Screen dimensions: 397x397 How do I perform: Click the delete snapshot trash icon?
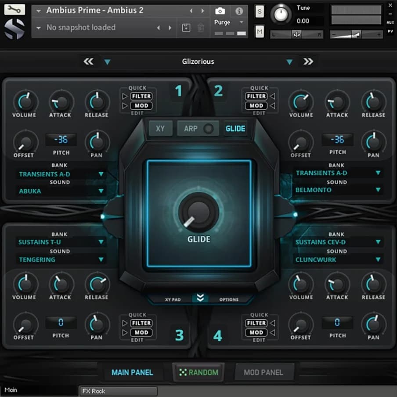click(x=201, y=28)
